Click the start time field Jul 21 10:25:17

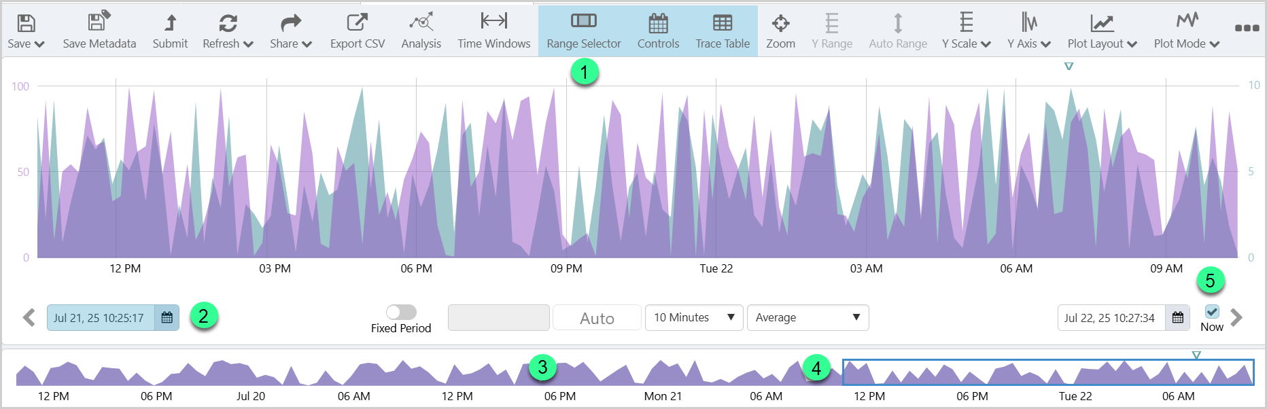coord(100,317)
